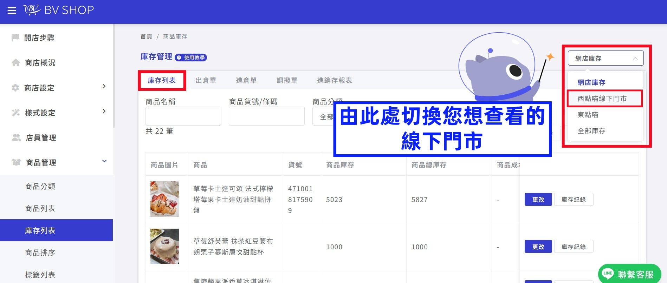Click the people icon beside 店員管理
The height and width of the screenshot is (283, 667).
(16, 137)
